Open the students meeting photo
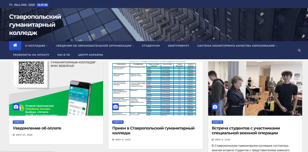The image size is (308, 152). [255, 88]
